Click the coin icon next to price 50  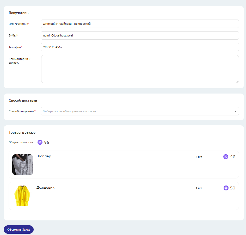226,188
